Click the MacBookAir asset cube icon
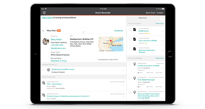The width and height of the screenshot is (205, 109). tap(48, 70)
